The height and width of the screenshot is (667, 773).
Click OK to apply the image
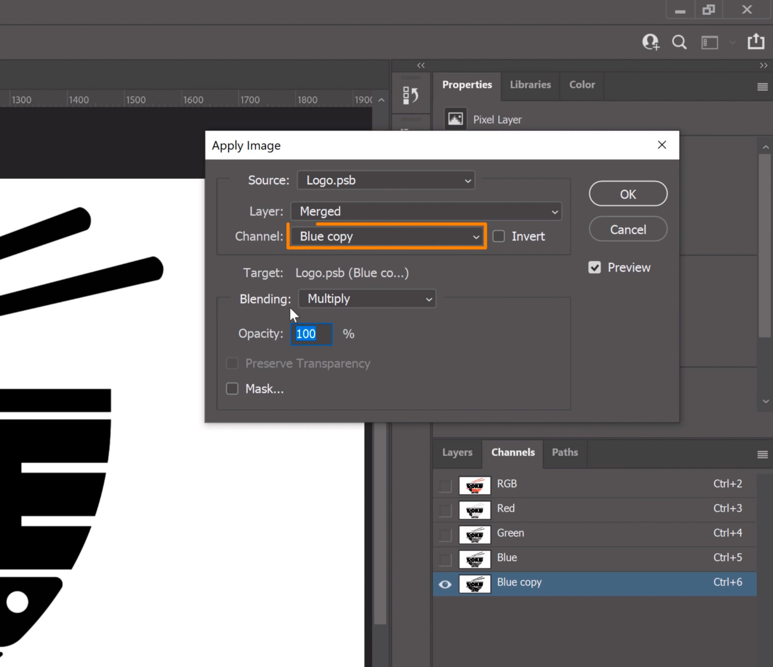pos(628,193)
